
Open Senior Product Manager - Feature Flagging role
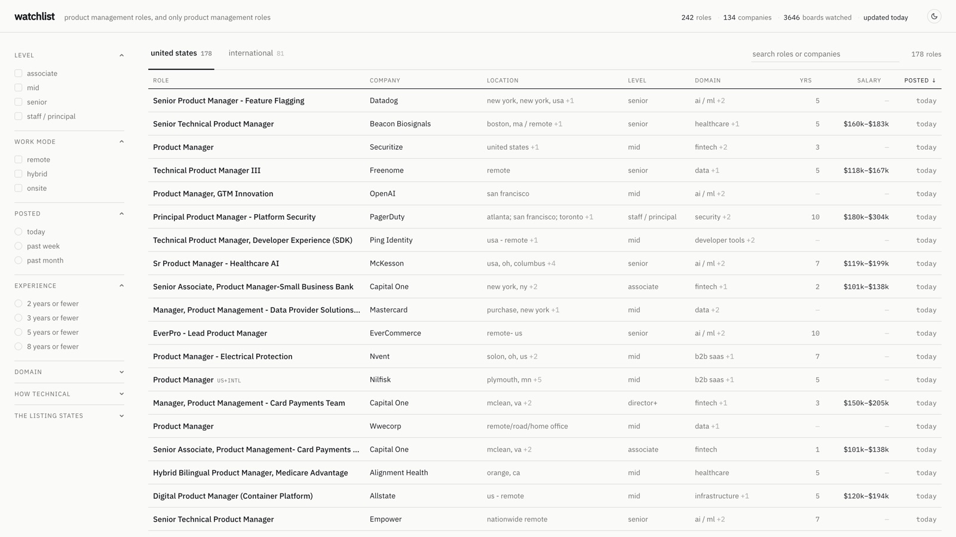point(228,101)
